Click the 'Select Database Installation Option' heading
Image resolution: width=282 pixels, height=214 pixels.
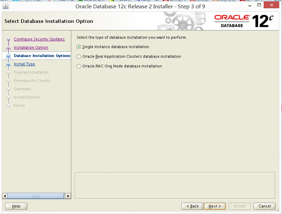[49, 21]
